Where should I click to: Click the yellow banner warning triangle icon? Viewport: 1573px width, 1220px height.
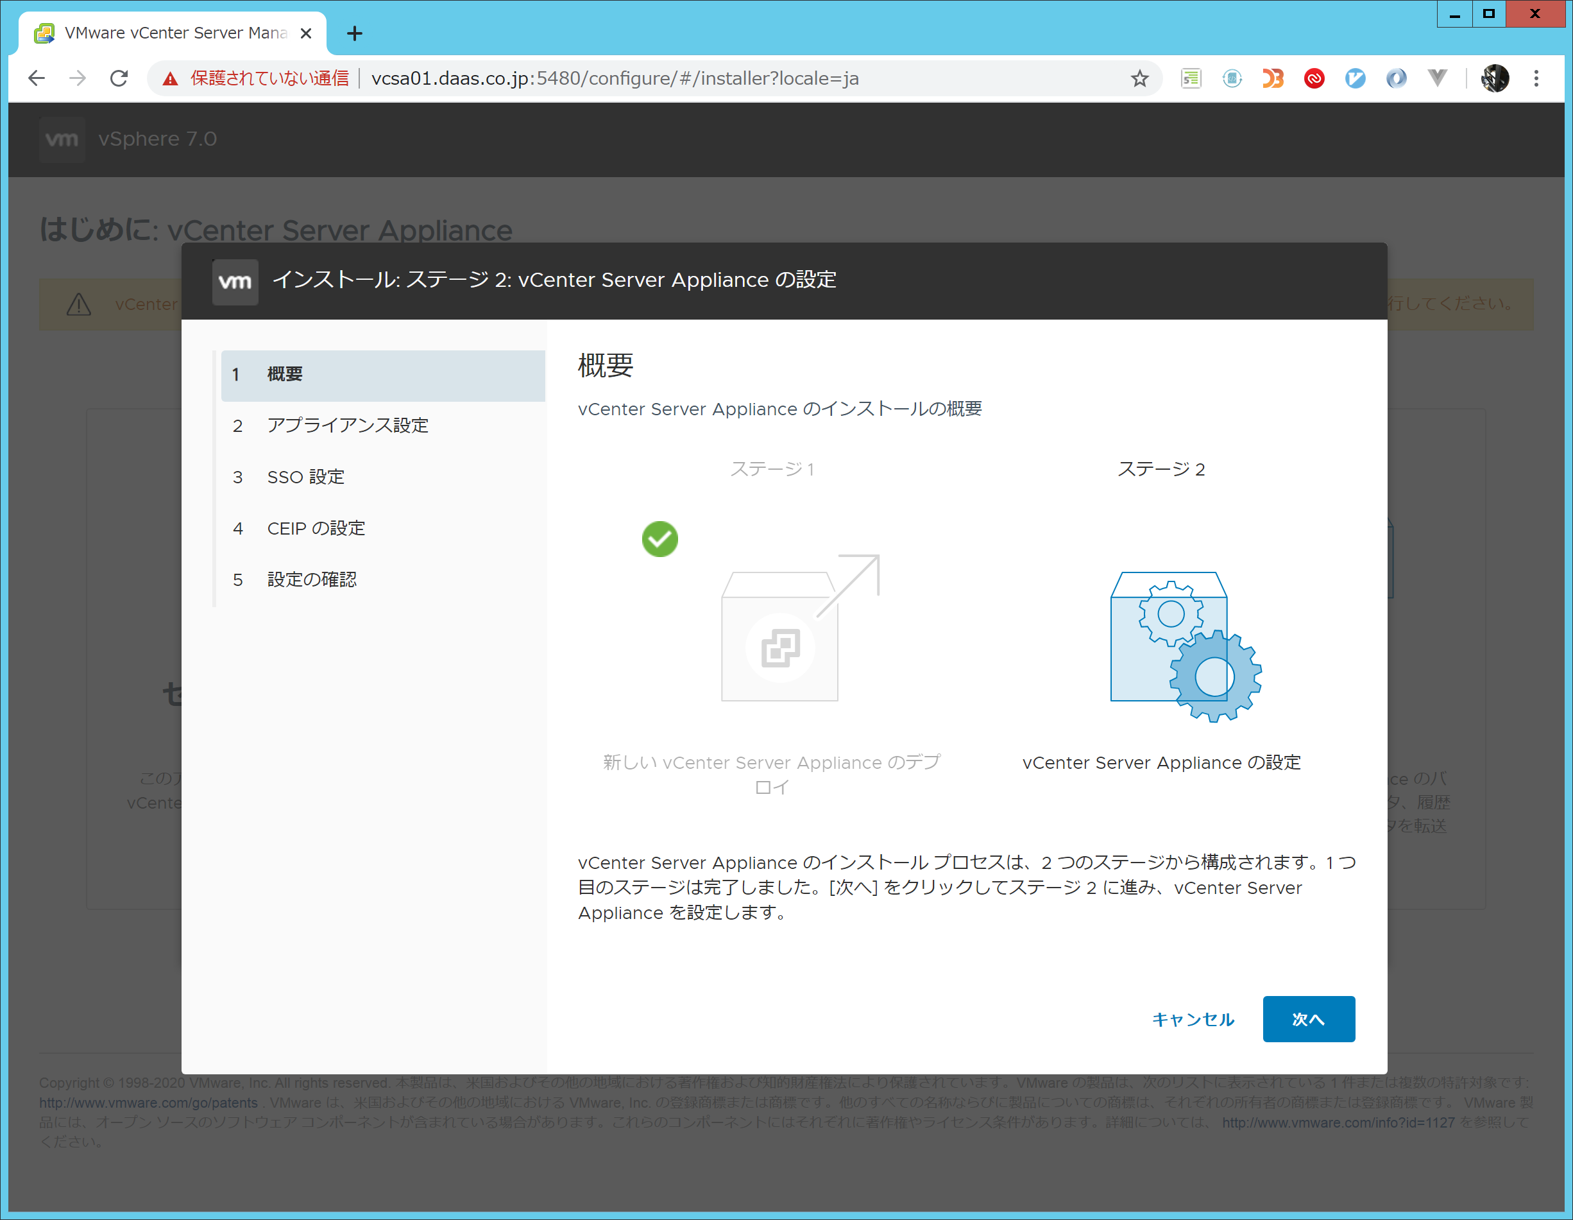[78, 304]
